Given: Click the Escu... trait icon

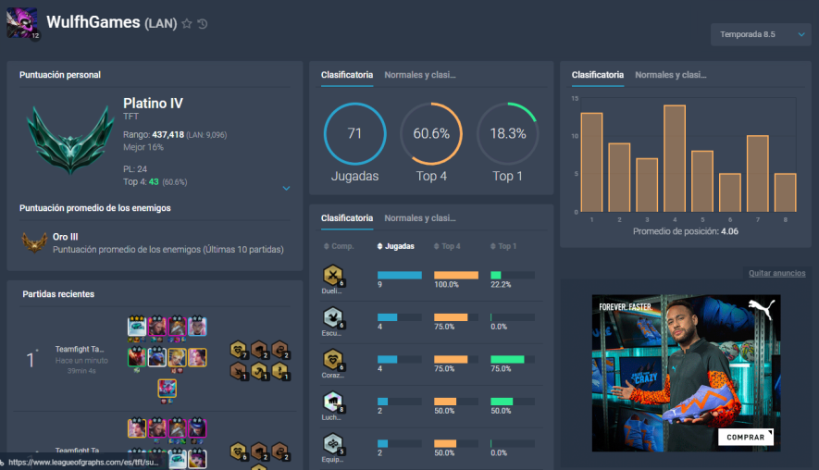Looking at the screenshot, I should 333,317.
